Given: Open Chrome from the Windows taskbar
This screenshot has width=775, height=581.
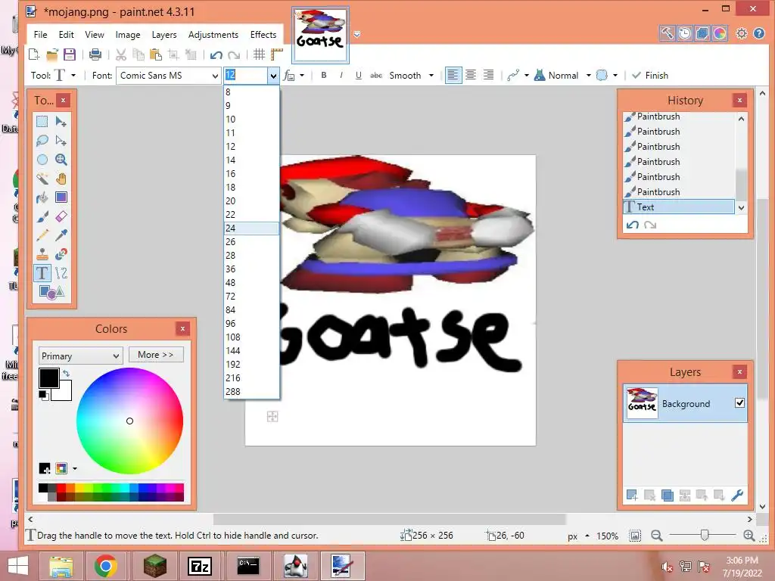Looking at the screenshot, I should [105, 566].
